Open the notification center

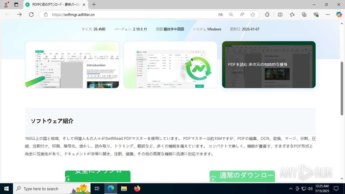pyautogui.click(x=336, y=189)
